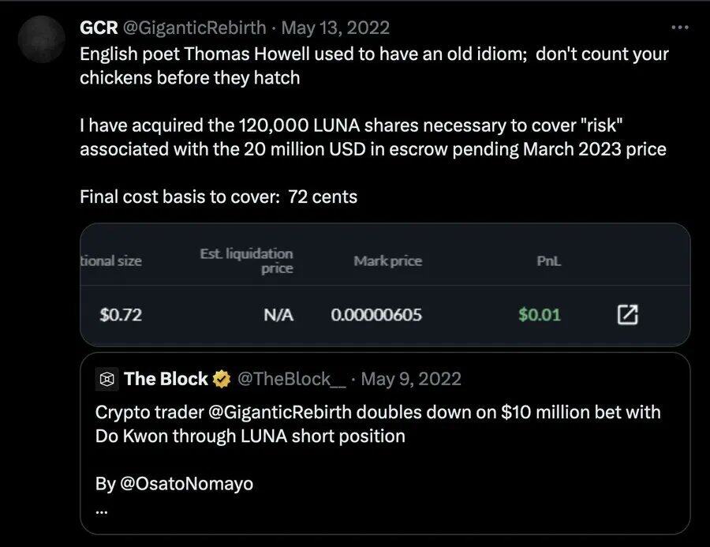Click the @GiganticRebirth handle in the header
The width and height of the screenshot is (710, 547).
[x=195, y=28]
